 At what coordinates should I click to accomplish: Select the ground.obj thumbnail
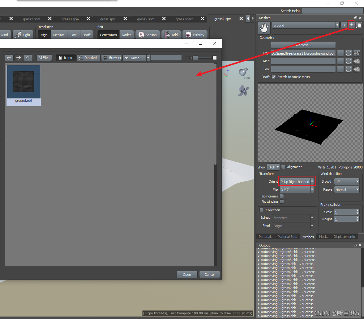point(24,85)
